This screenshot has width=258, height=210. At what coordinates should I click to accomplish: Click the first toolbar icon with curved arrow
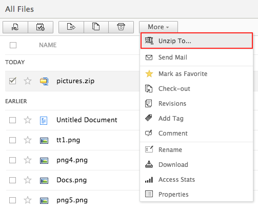pos(15,27)
